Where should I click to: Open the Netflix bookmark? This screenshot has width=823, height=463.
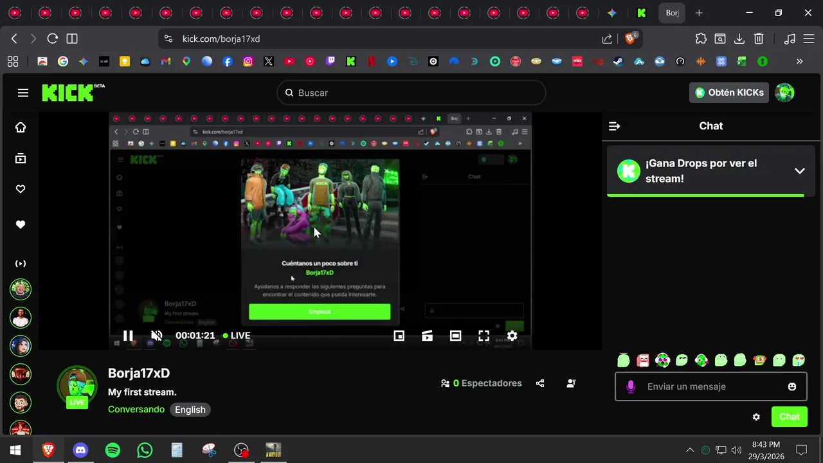(372, 62)
